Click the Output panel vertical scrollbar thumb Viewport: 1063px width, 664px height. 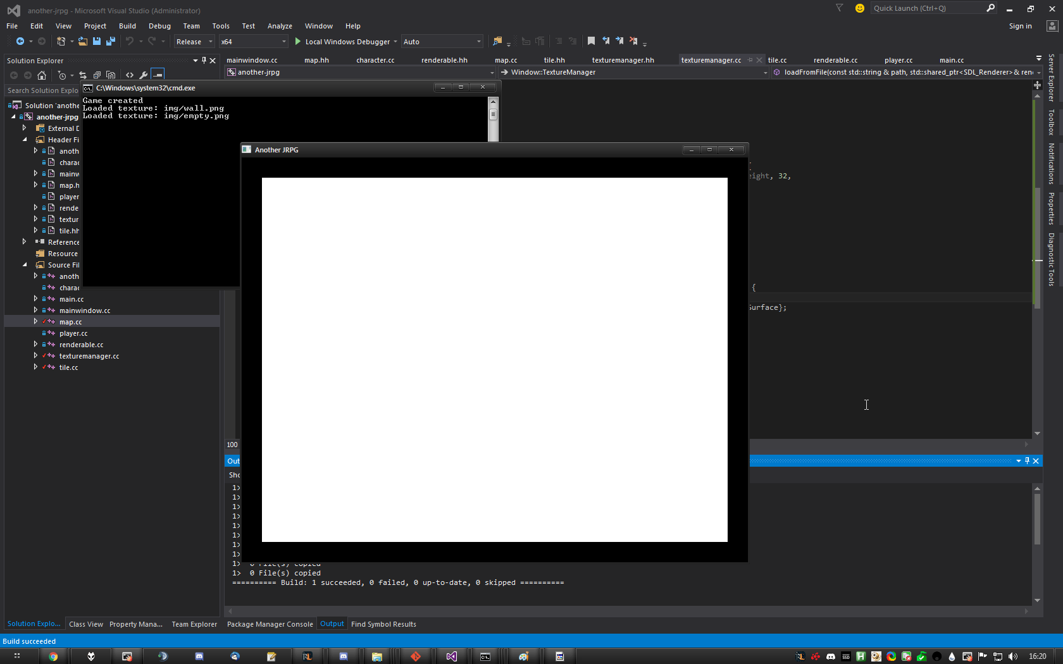pyautogui.click(x=1037, y=519)
